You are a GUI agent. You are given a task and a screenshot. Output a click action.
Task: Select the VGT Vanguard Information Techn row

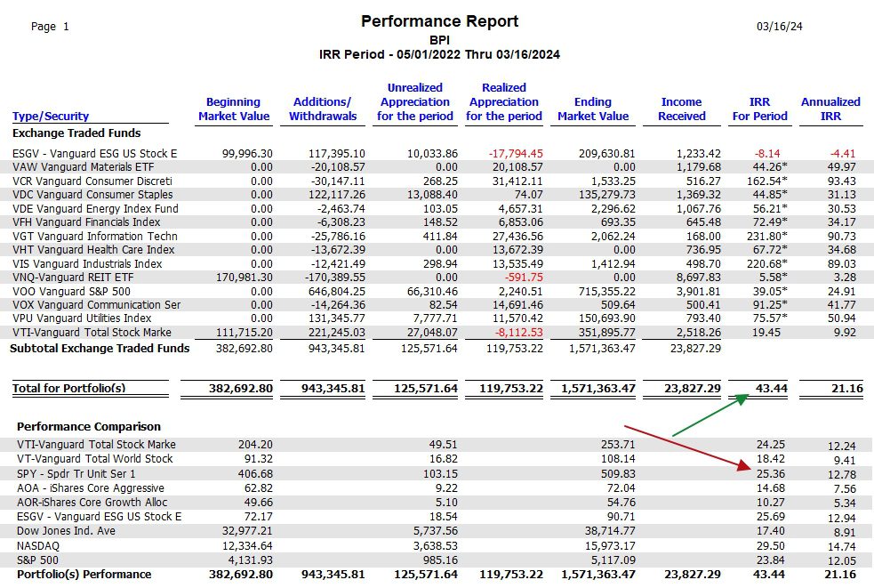pos(437,236)
